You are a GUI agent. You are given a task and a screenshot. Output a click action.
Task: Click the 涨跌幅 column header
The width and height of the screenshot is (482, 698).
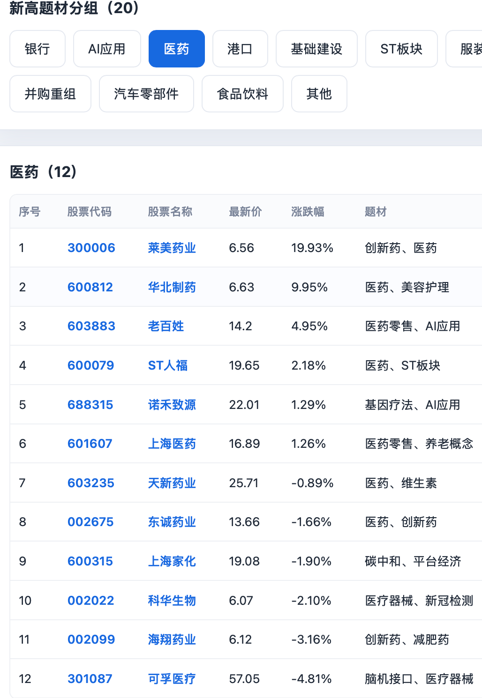click(308, 212)
